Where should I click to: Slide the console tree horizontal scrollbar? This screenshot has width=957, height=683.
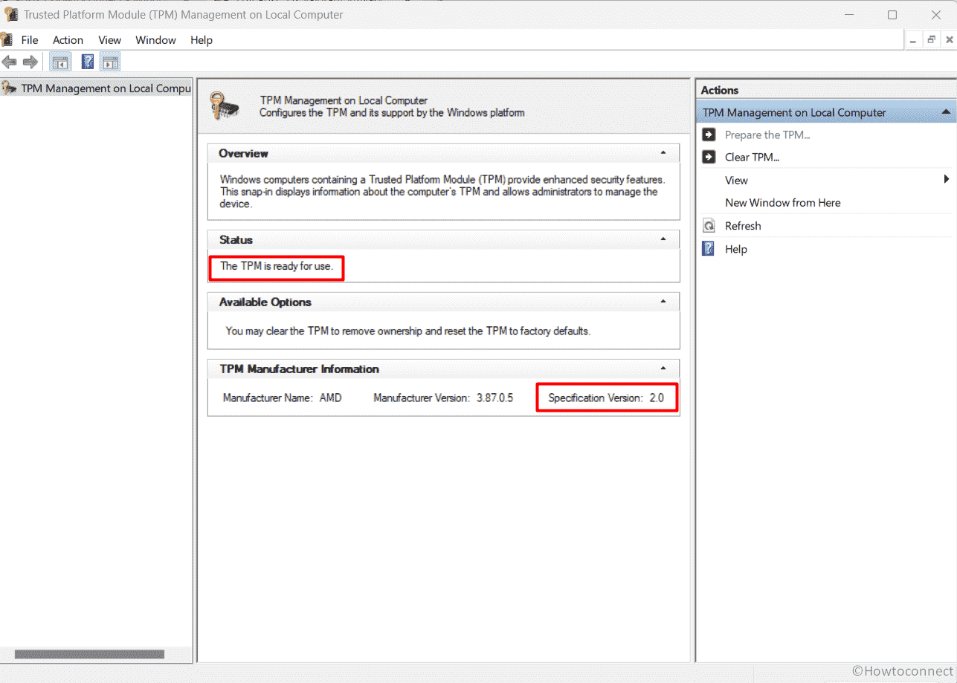point(89,654)
